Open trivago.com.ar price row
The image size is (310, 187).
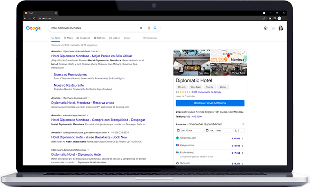click(x=210, y=145)
